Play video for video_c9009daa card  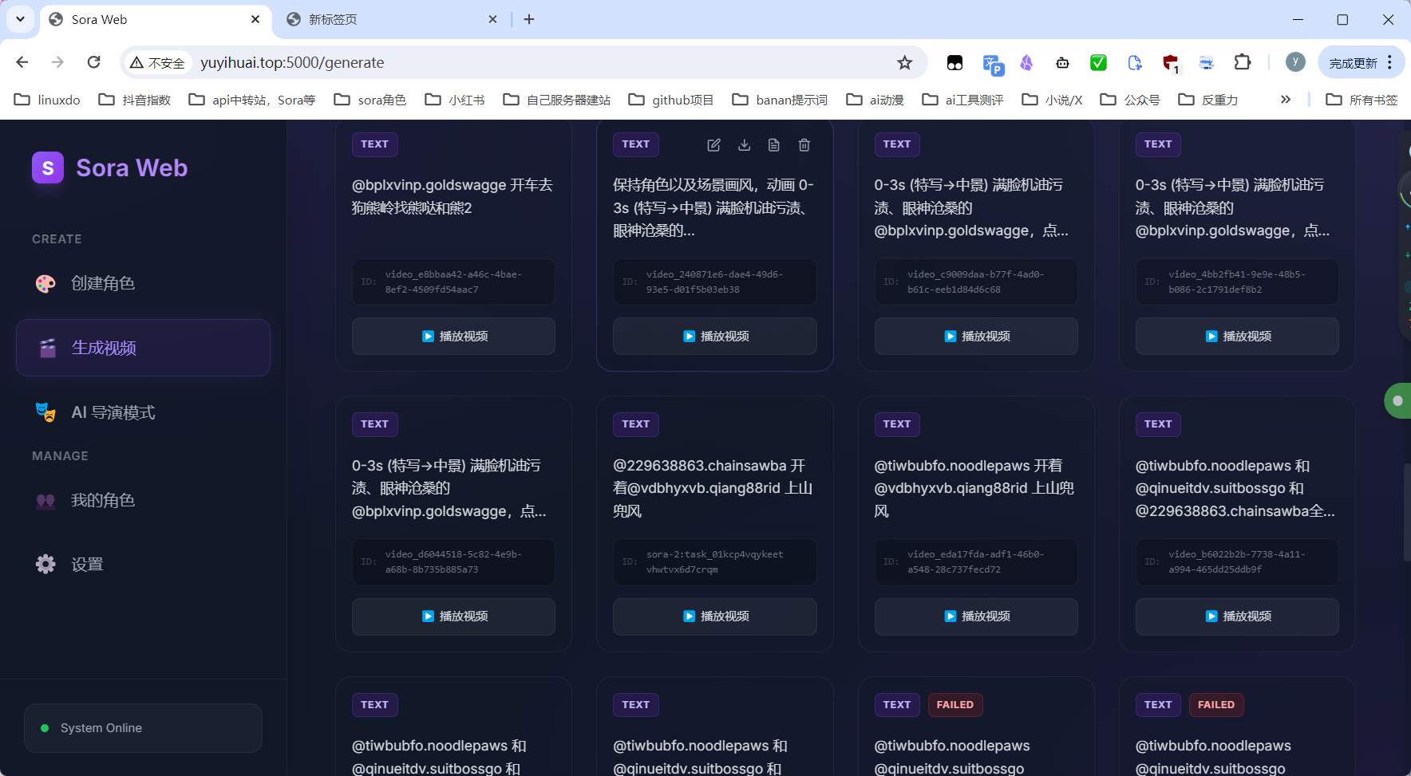coord(976,336)
